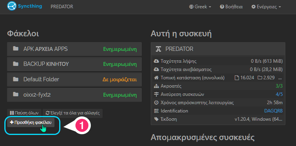Click the folder icon beside Default Folder
Screen dimensions: 296x146
pyautogui.click(x=16, y=79)
